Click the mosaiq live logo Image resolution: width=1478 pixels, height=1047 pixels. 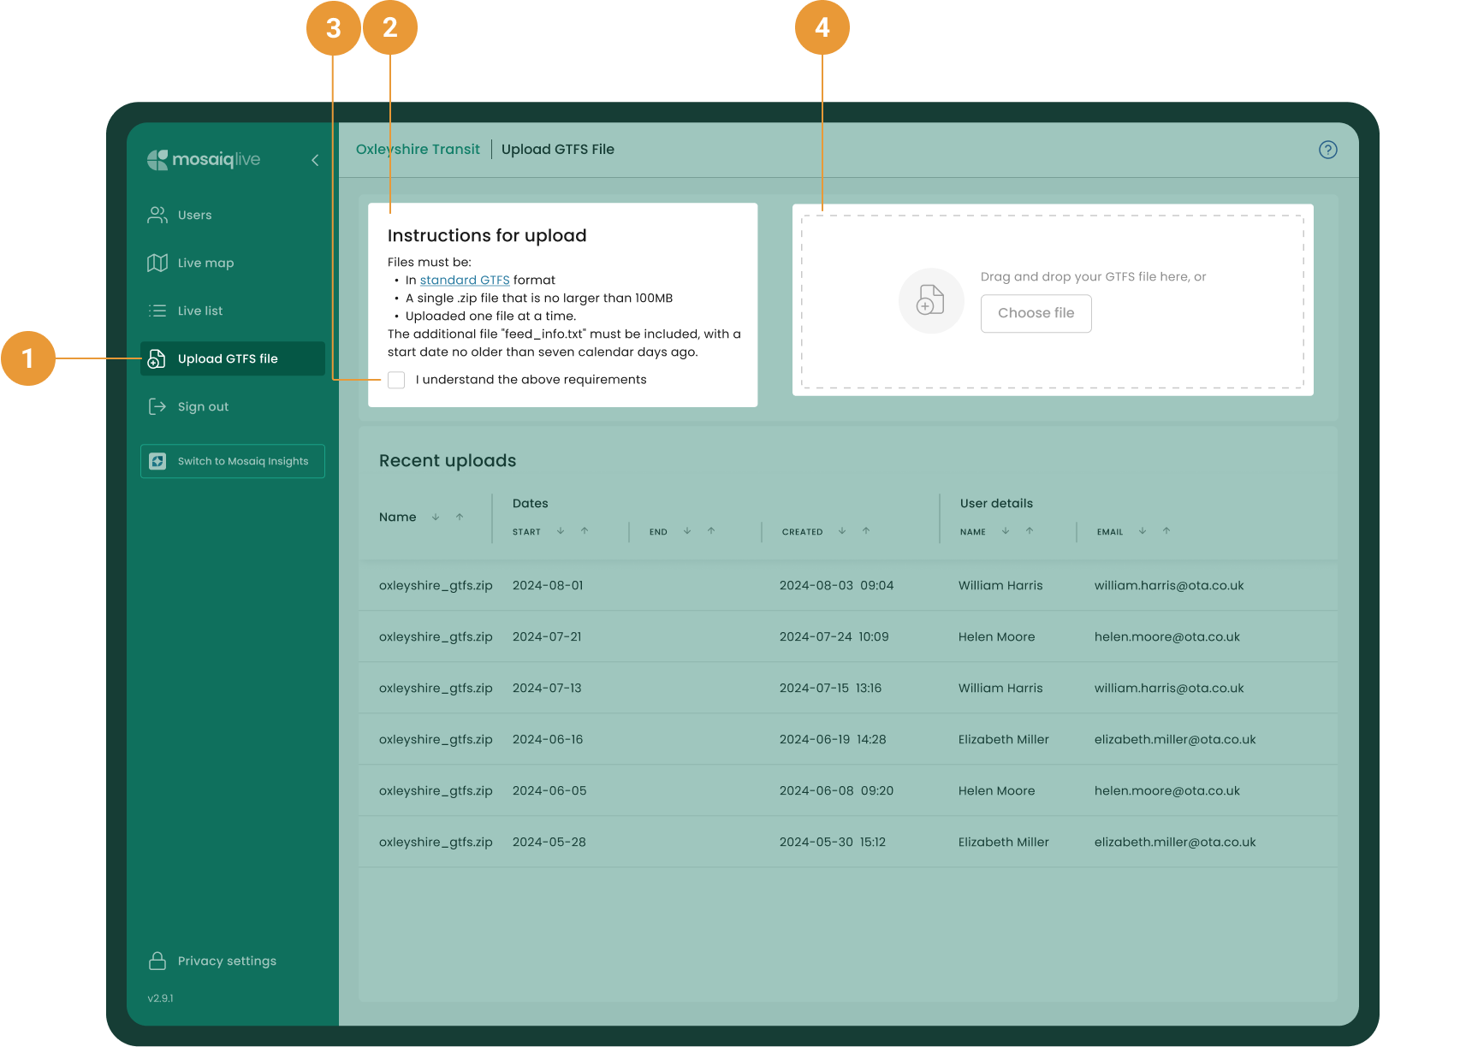[x=204, y=160]
